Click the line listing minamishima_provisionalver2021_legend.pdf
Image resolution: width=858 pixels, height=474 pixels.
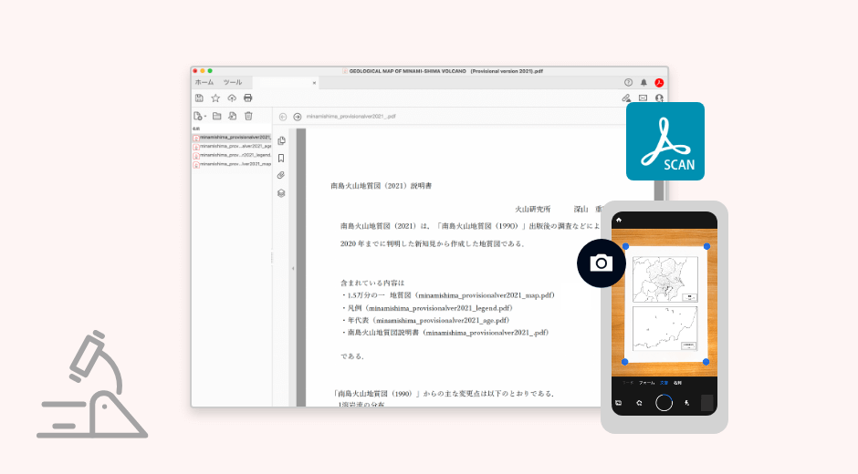pyautogui.click(x=427, y=308)
